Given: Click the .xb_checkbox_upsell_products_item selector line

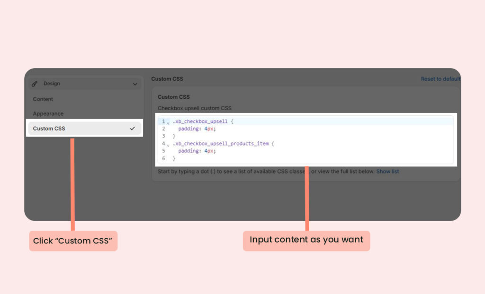Looking at the screenshot, I should click(x=223, y=143).
